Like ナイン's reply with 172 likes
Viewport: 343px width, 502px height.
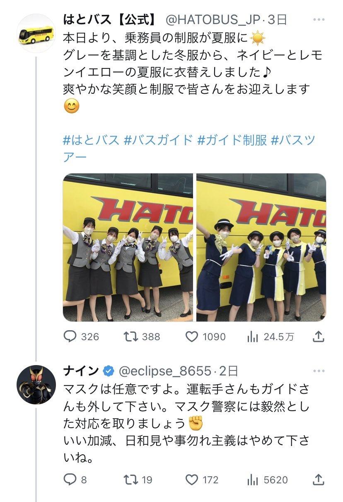pos(201,480)
